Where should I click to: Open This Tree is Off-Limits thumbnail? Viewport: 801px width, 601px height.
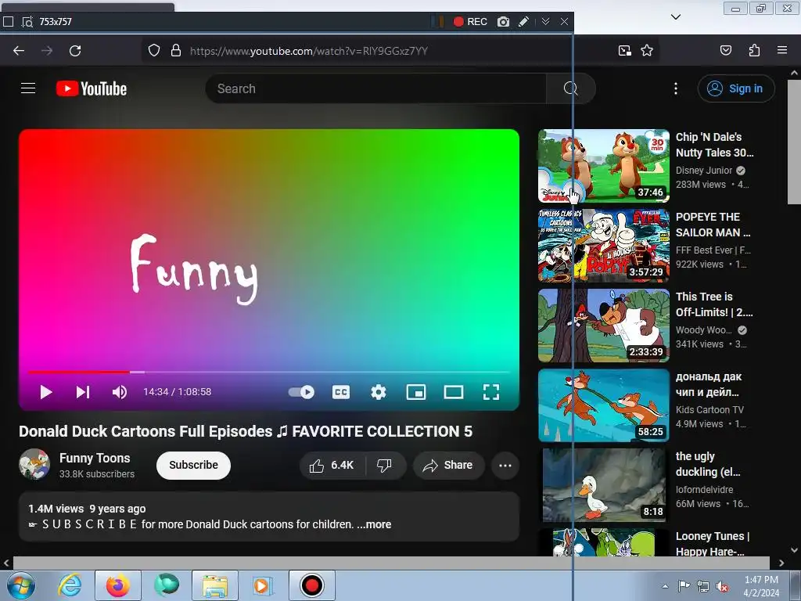tap(603, 326)
